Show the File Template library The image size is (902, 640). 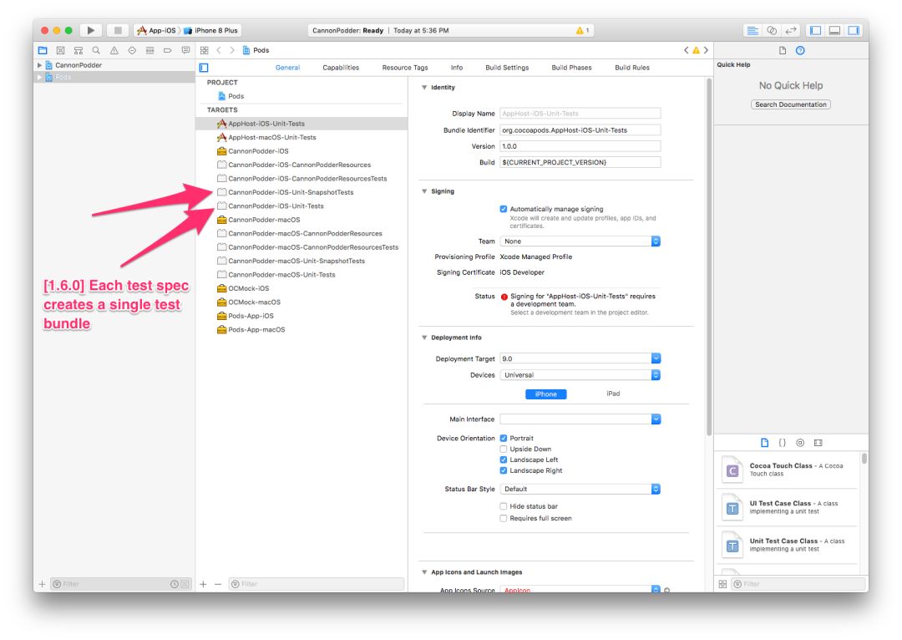pos(764,443)
